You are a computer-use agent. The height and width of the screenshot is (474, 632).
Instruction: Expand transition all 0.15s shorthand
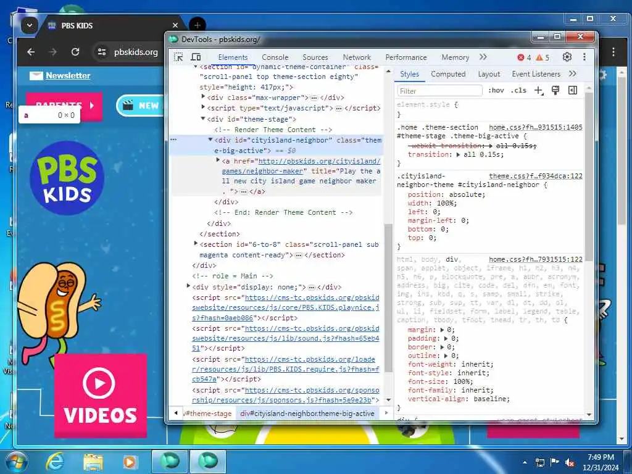[x=458, y=155]
